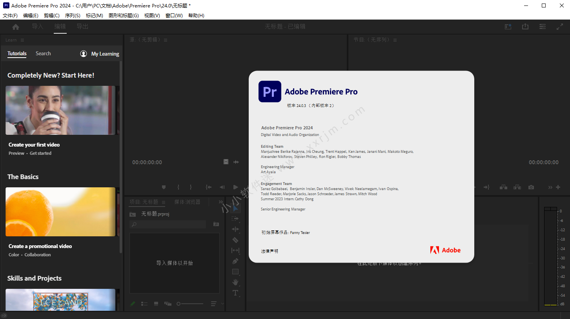Step back one frame in Source monitor
Viewport: 570px width, 319px height.
222,187
